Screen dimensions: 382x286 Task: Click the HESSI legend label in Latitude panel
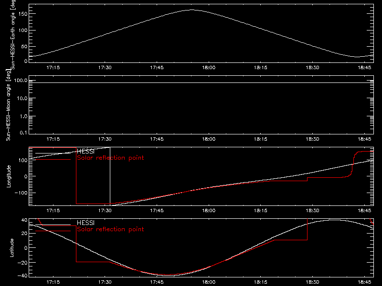pos(85,223)
